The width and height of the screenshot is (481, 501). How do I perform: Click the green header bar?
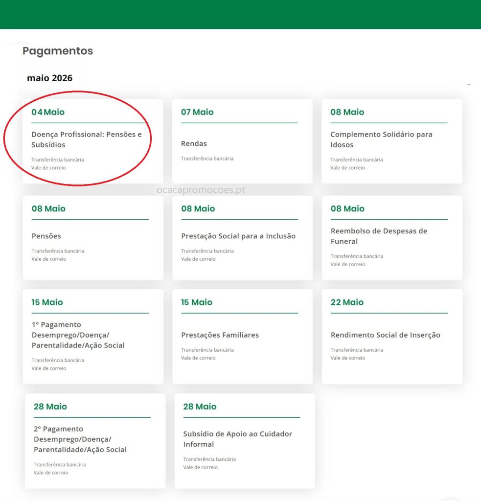click(x=240, y=14)
